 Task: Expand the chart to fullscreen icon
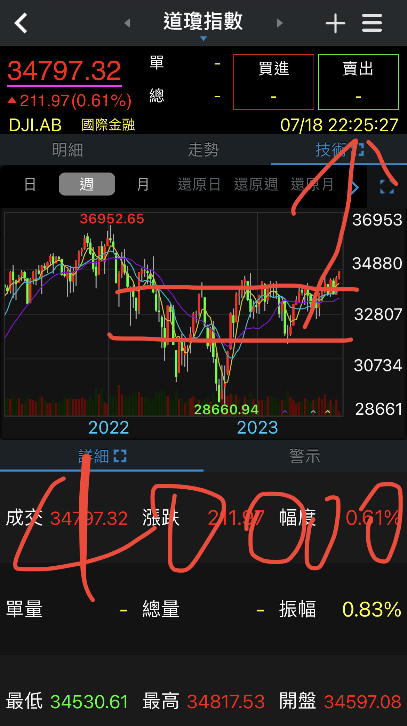pyautogui.click(x=387, y=187)
